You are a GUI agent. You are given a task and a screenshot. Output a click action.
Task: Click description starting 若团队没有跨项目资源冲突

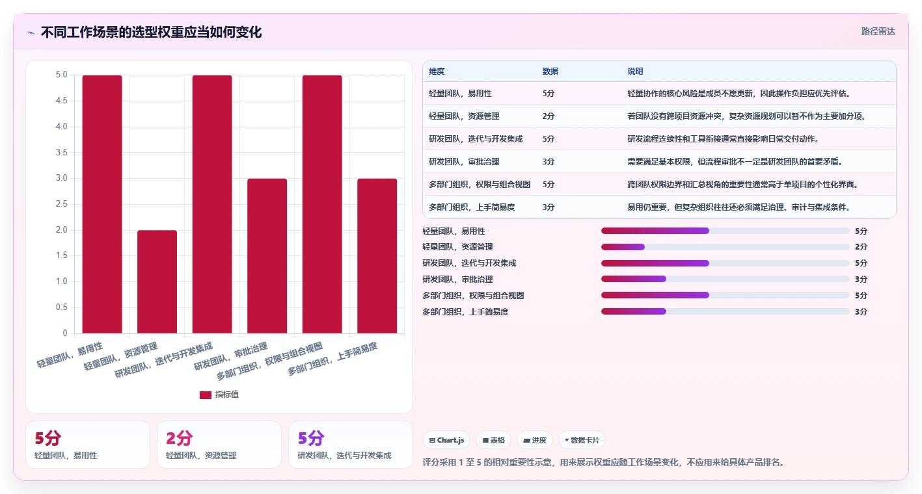[x=748, y=116]
